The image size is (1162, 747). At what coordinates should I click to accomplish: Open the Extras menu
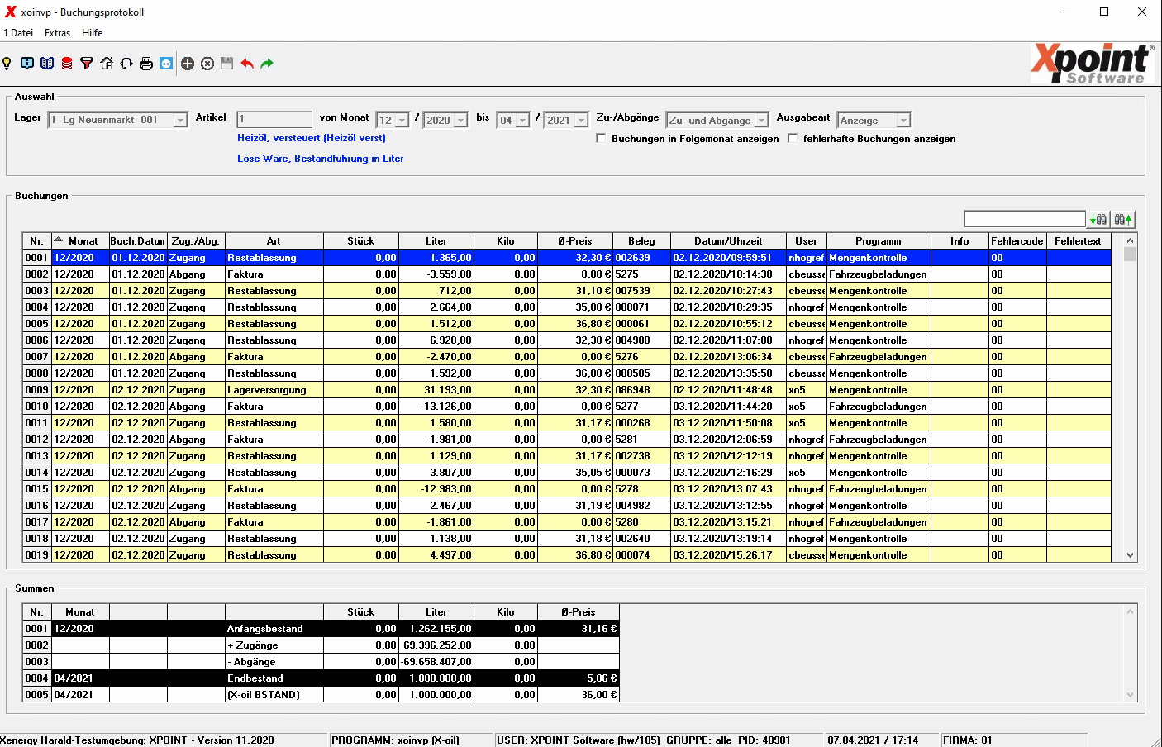click(58, 33)
